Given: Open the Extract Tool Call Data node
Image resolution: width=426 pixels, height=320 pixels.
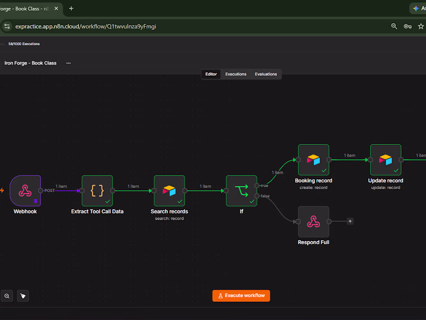Looking at the screenshot, I should coord(97,191).
